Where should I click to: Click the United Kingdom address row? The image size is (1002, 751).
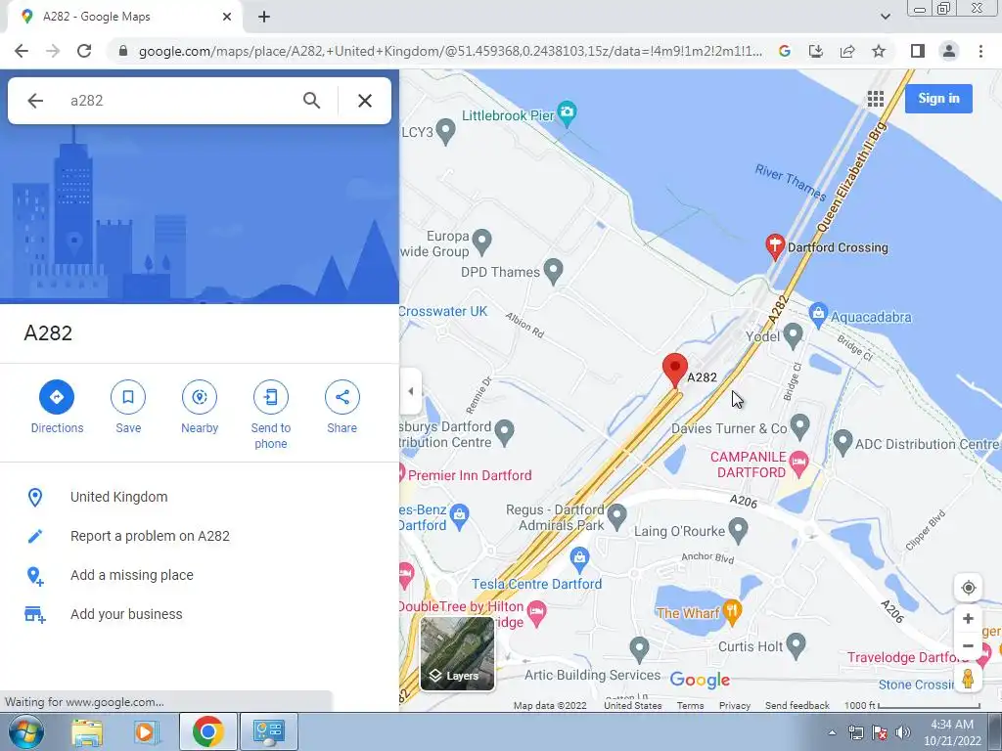click(200, 497)
